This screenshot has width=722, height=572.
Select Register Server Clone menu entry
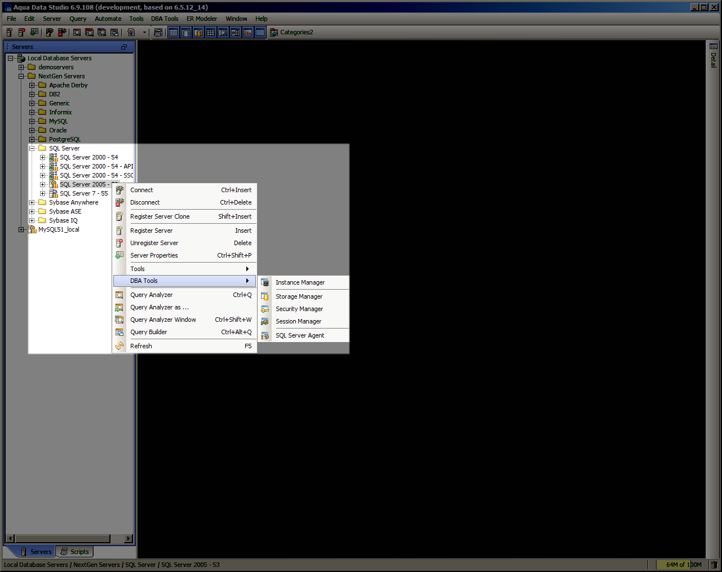pyautogui.click(x=185, y=216)
